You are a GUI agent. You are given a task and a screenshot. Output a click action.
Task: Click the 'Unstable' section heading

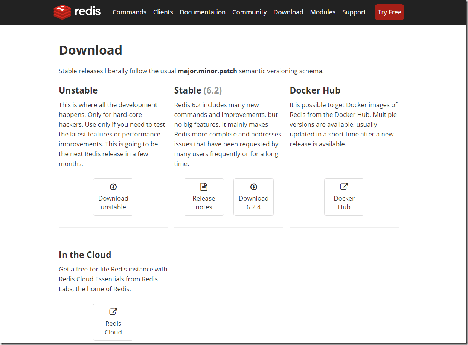pyautogui.click(x=78, y=90)
